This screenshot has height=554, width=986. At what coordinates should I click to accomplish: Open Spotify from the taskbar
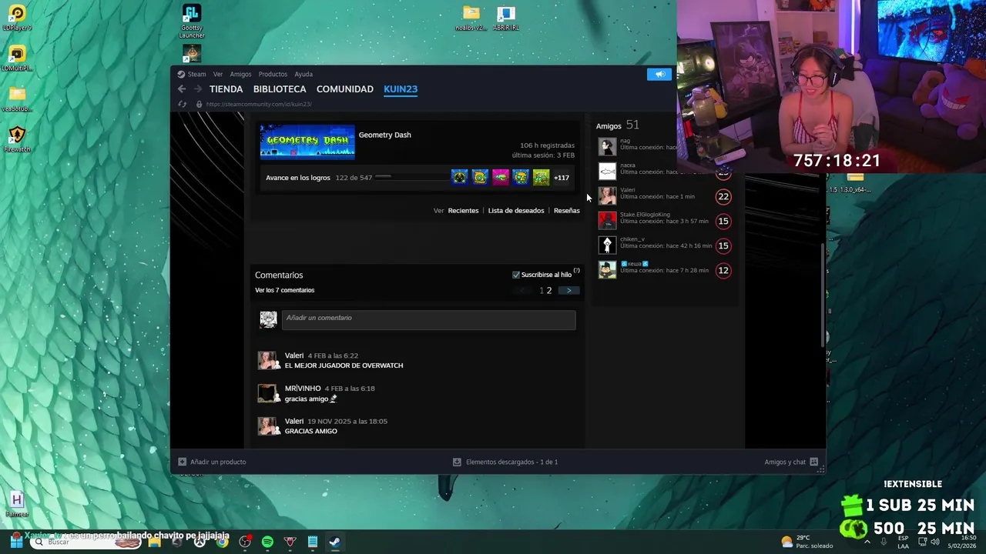[267, 542]
